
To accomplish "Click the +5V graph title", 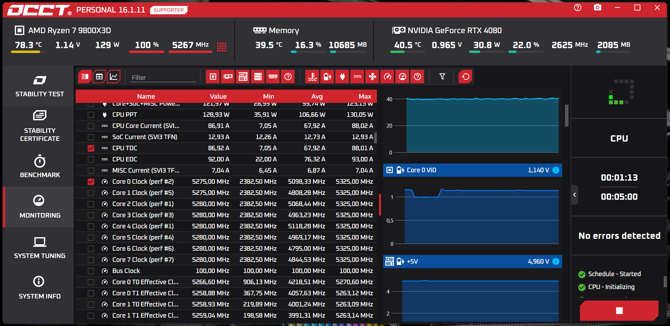I will click(412, 261).
